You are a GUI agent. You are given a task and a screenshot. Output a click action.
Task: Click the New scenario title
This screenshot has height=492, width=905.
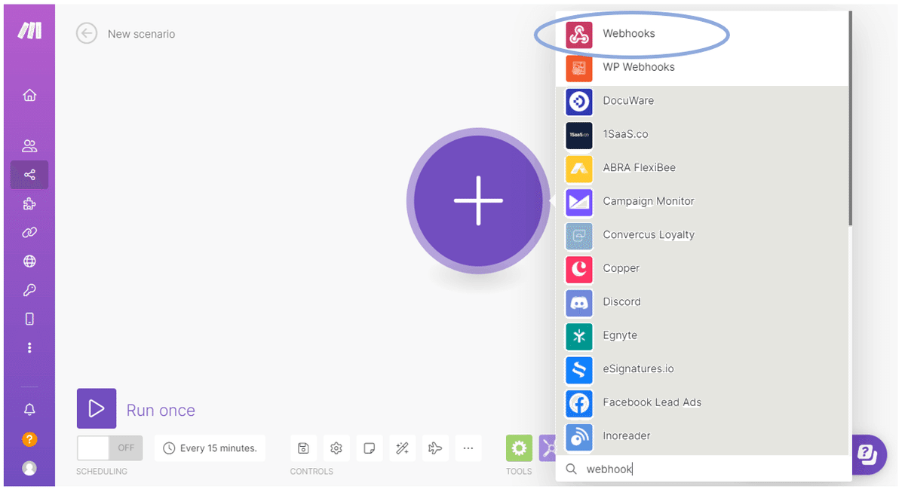[141, 34]
